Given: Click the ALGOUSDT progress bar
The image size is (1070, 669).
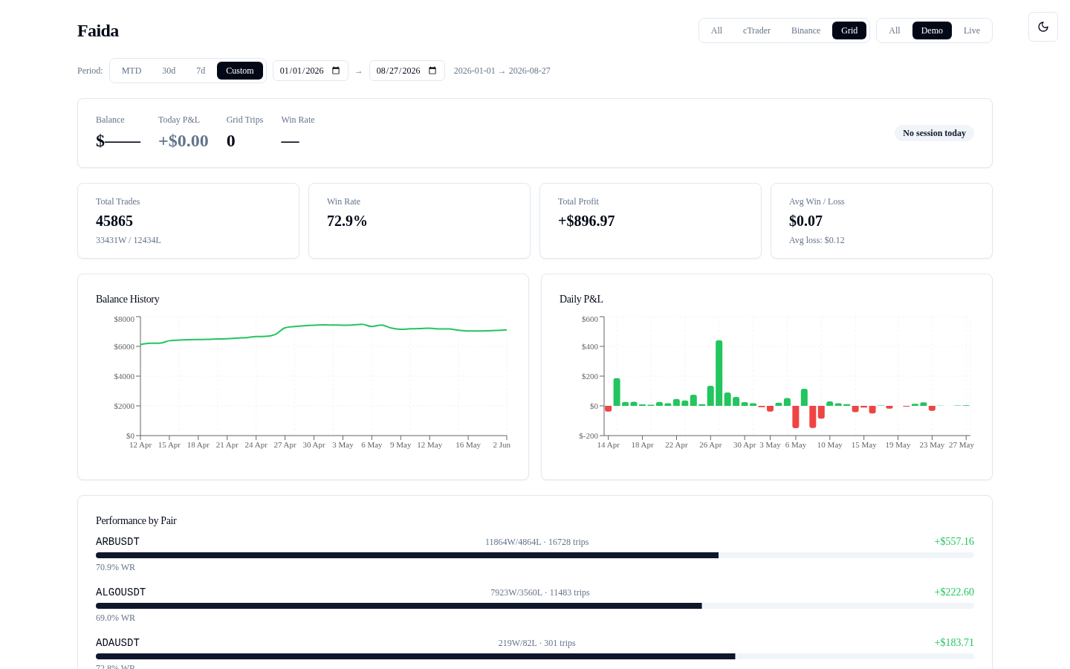Looking at the screenshot, I should point(535,606).
